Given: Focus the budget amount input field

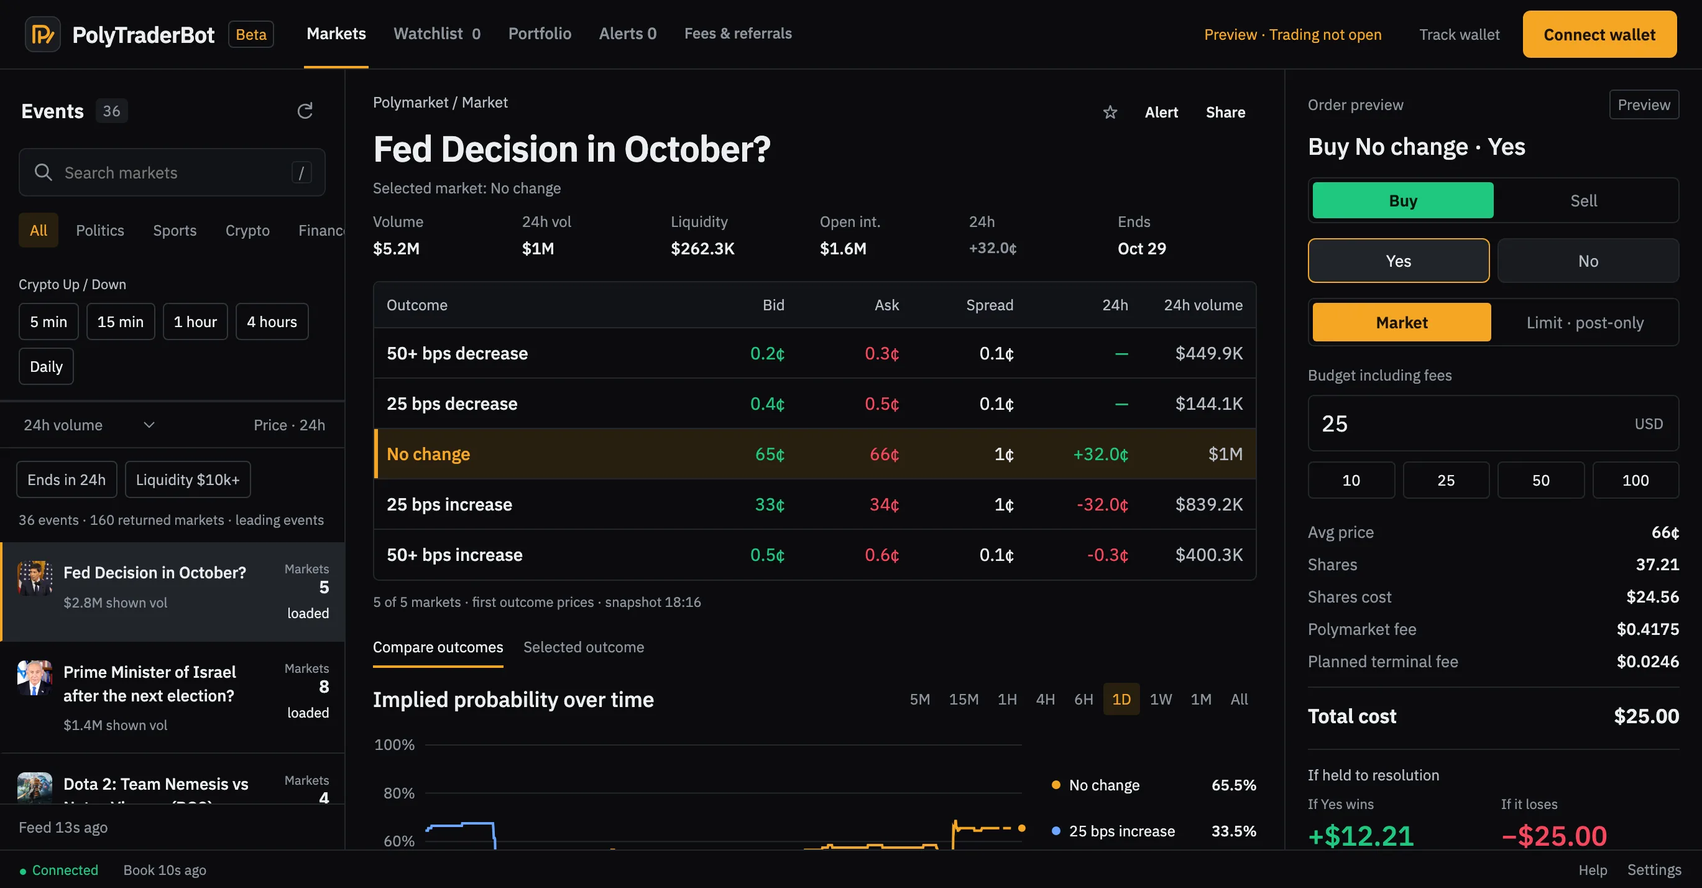Looking at the screenshot, I should tap(1493, 423).
